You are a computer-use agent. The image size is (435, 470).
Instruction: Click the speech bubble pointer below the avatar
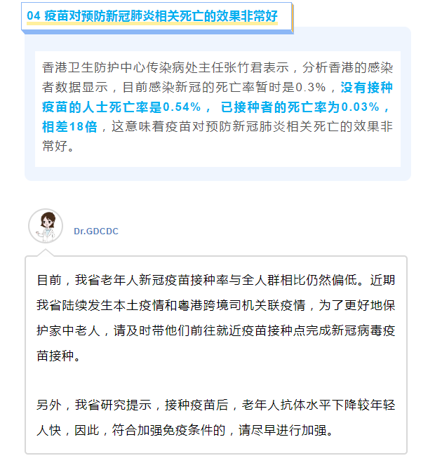[46, 253]
